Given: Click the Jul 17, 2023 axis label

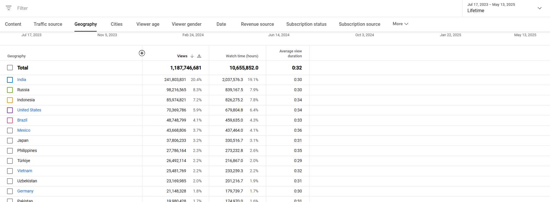Looking at the screenshot, I should (31, 35).
